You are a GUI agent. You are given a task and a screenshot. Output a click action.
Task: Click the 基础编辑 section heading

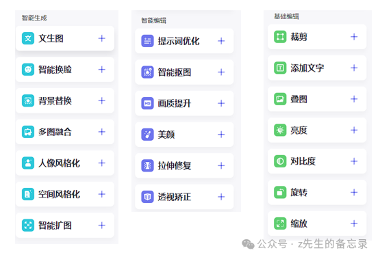pyautogui.click(x=286, y=16)
